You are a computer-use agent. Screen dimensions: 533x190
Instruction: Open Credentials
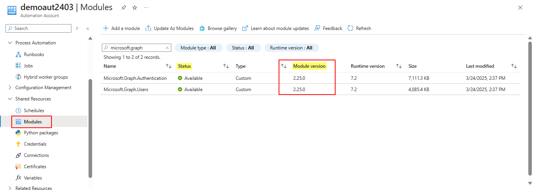35,144
